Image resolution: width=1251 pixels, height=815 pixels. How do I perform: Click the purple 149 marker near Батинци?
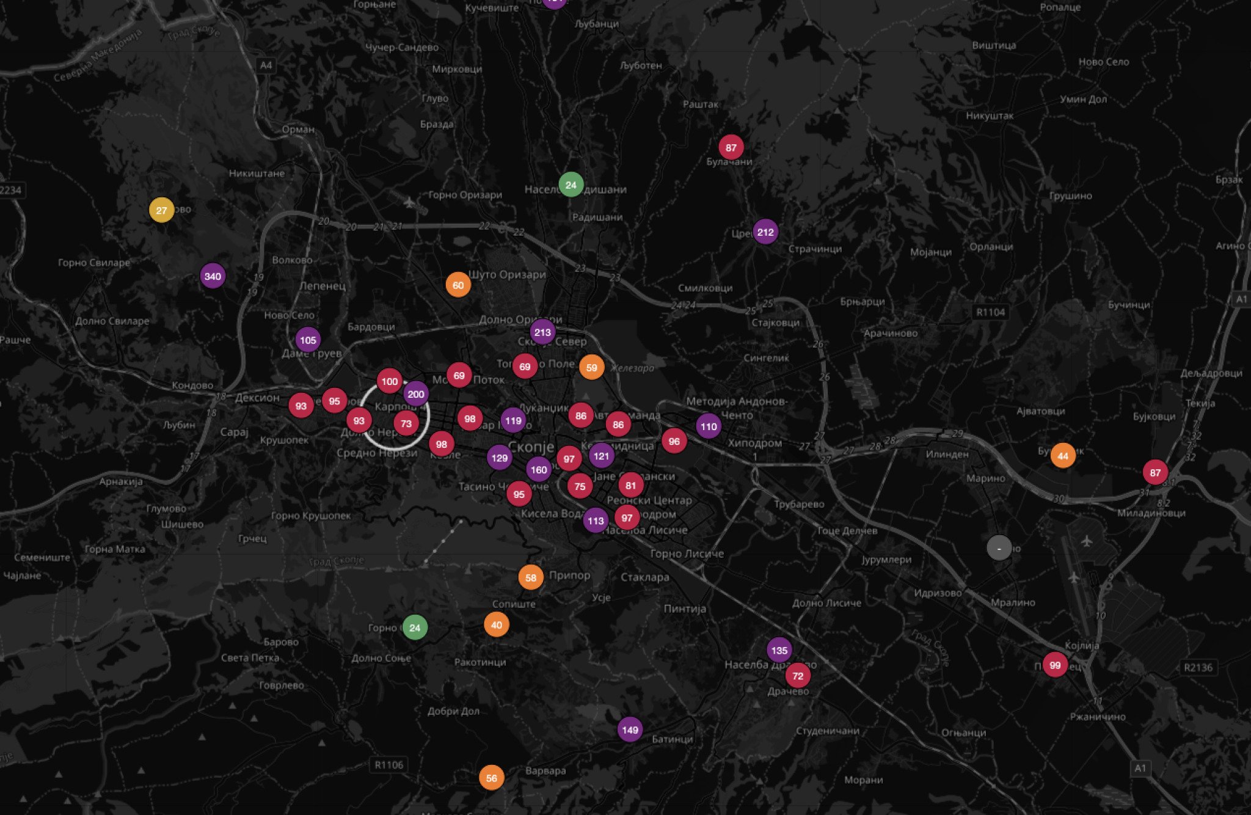coord(630,729)
